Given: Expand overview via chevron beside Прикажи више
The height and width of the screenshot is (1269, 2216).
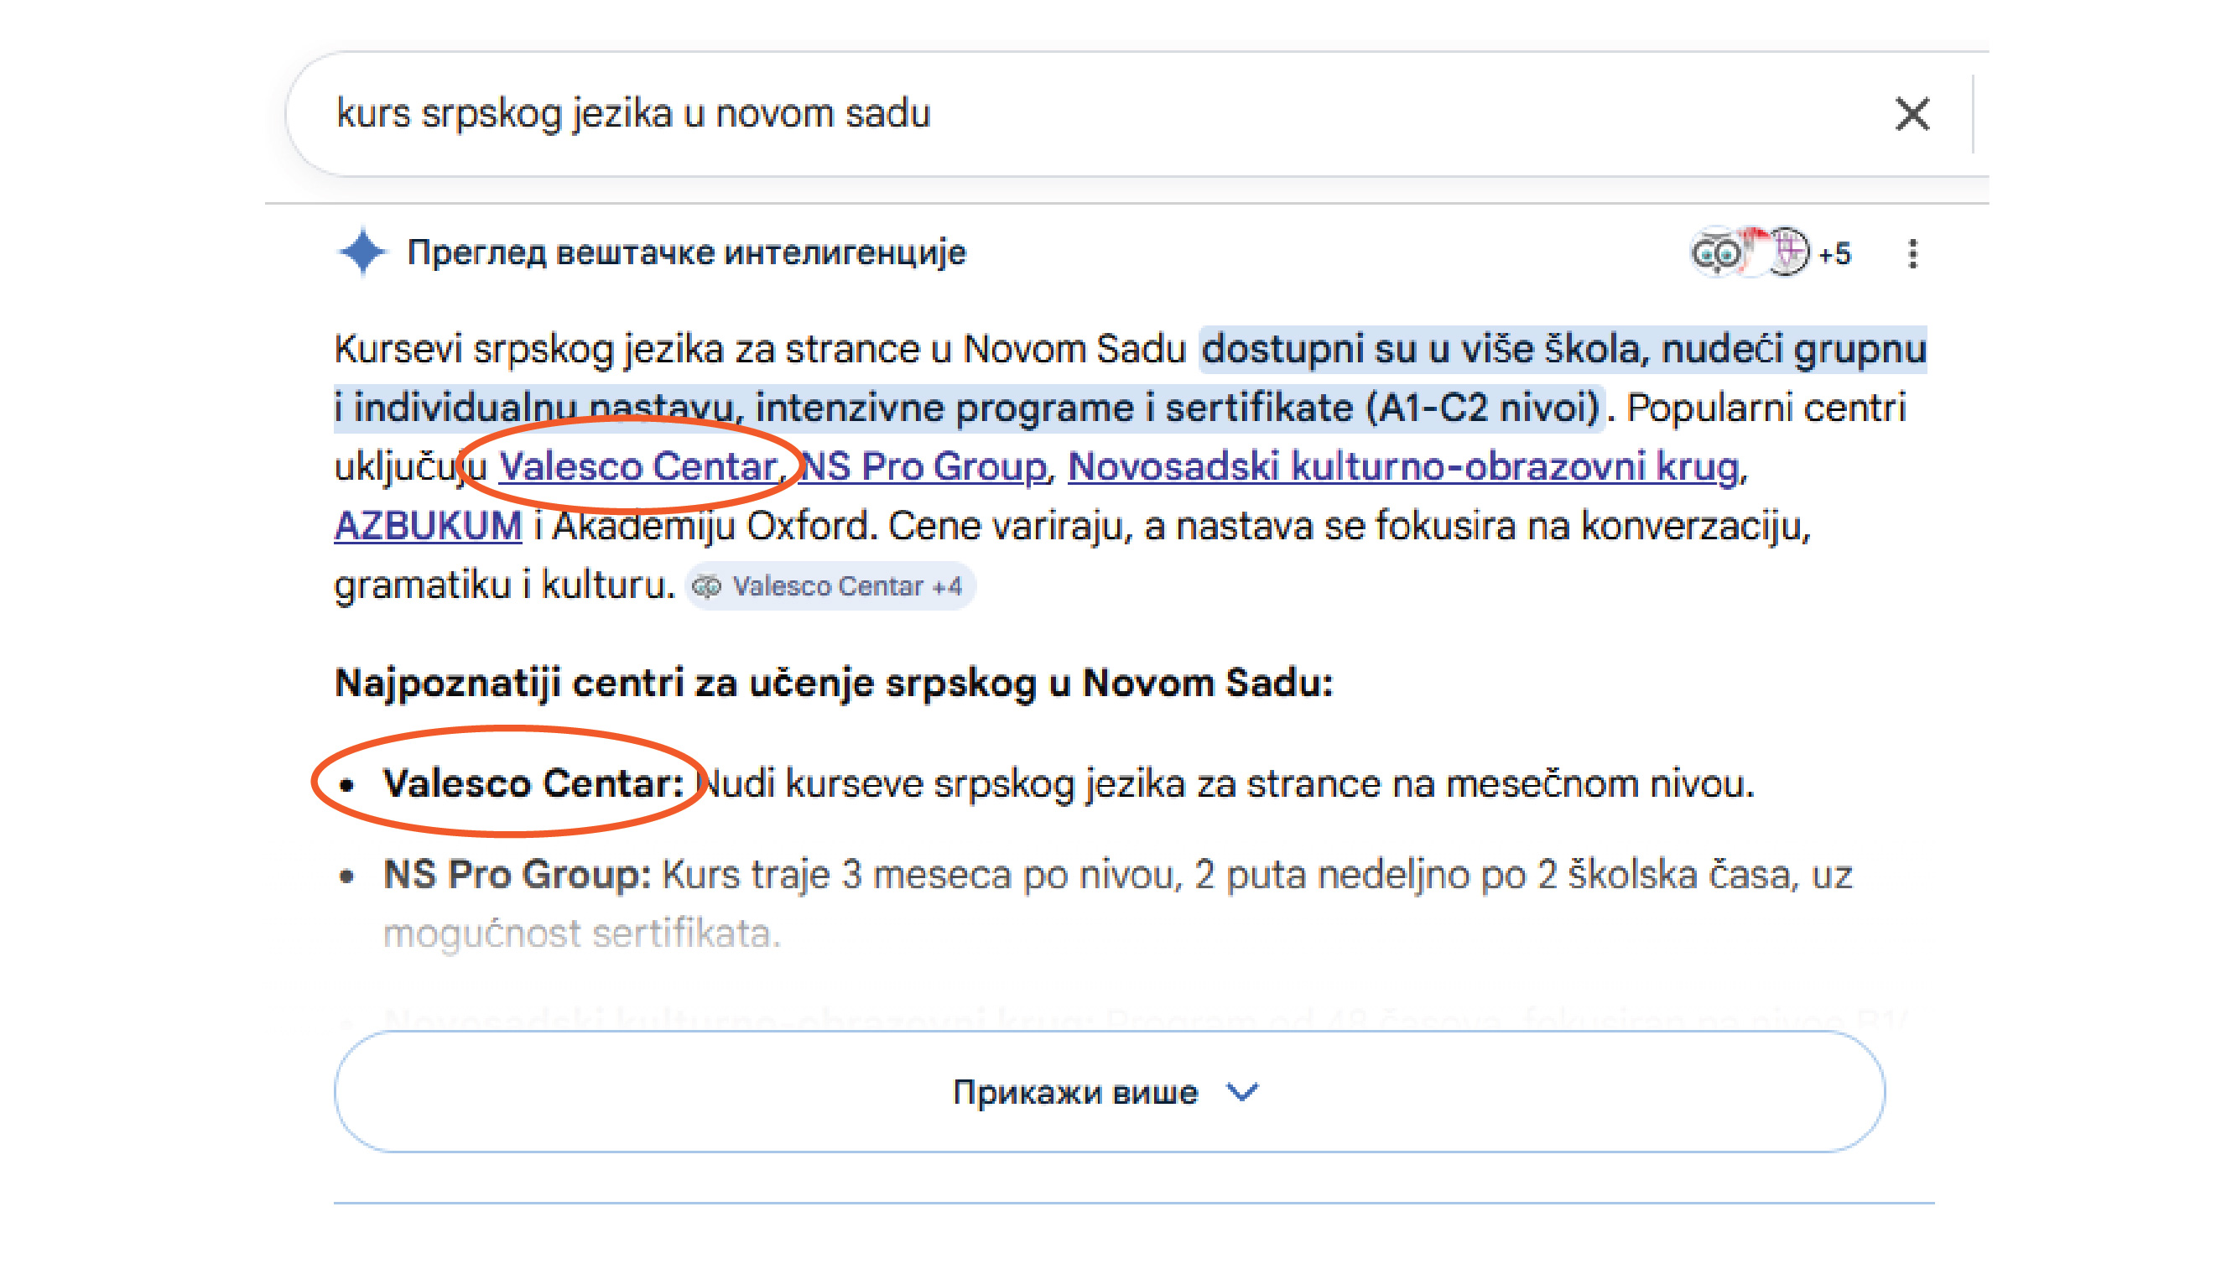Looking at the screenshot, I should [1241, 1091].
